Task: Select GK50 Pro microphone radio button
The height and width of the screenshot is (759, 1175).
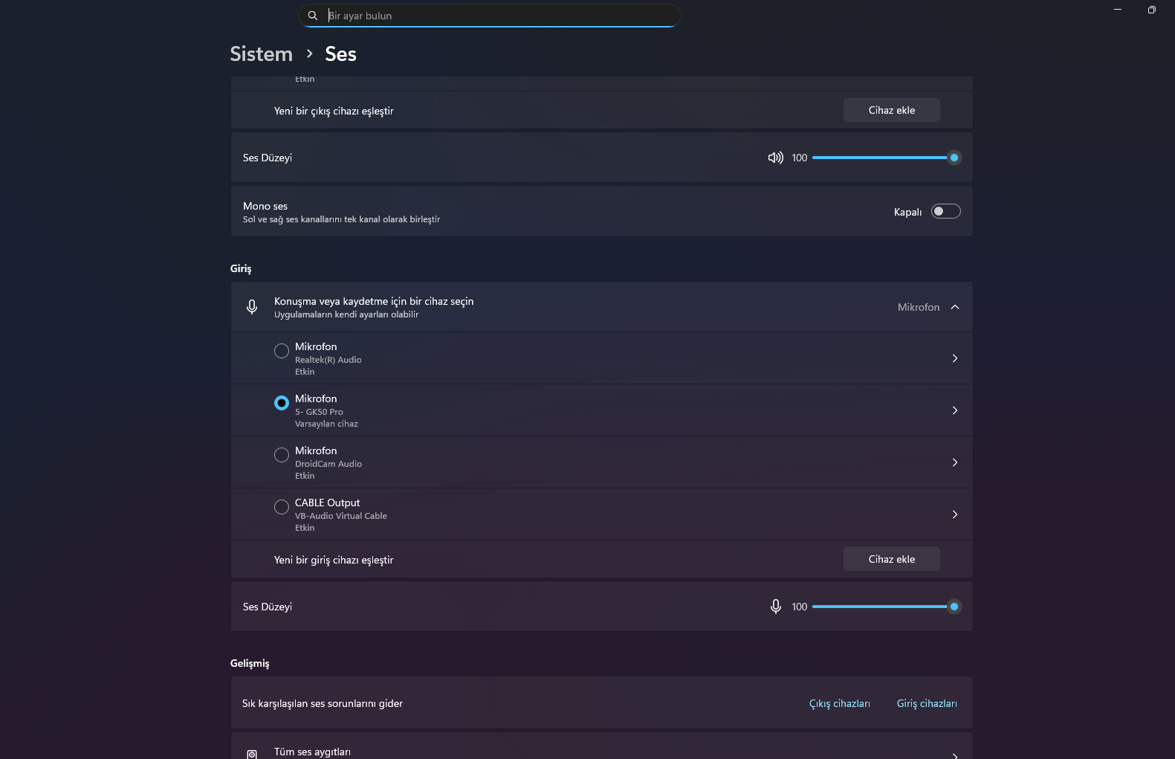Action: pos(282,403)
